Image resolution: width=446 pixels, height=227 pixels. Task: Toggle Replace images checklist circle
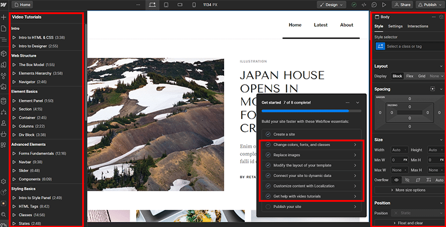click(268, 155)
